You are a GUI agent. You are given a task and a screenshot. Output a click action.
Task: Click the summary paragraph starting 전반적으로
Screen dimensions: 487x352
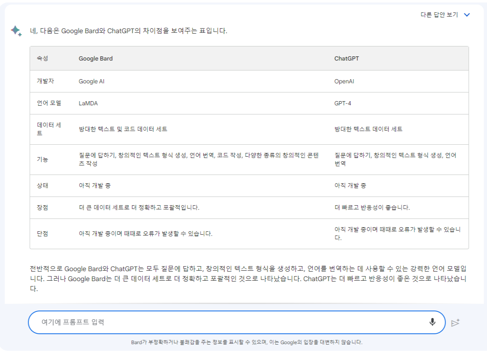click(x=248, y=279)
